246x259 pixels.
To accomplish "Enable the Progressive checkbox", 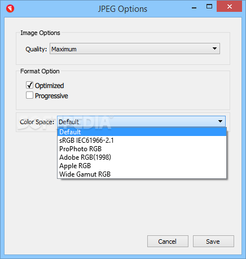I will point(29,95).
